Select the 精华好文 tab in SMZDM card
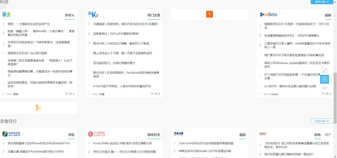337x158 pixels. tap(154, 135)
